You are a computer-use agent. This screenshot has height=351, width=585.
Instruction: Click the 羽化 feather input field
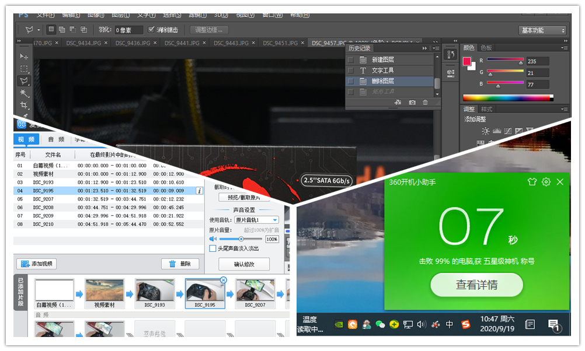(128, 30)
